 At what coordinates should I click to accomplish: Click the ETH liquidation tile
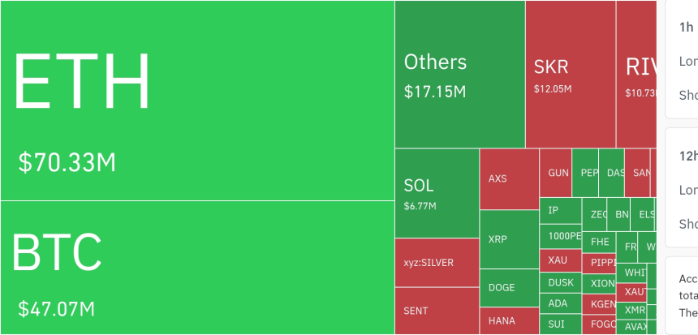tap(197, 101)
